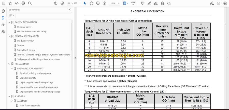Click the 375 (276.6) *** torque value
The width and height of the screenshot is (229, 110).
coord(181,70)
